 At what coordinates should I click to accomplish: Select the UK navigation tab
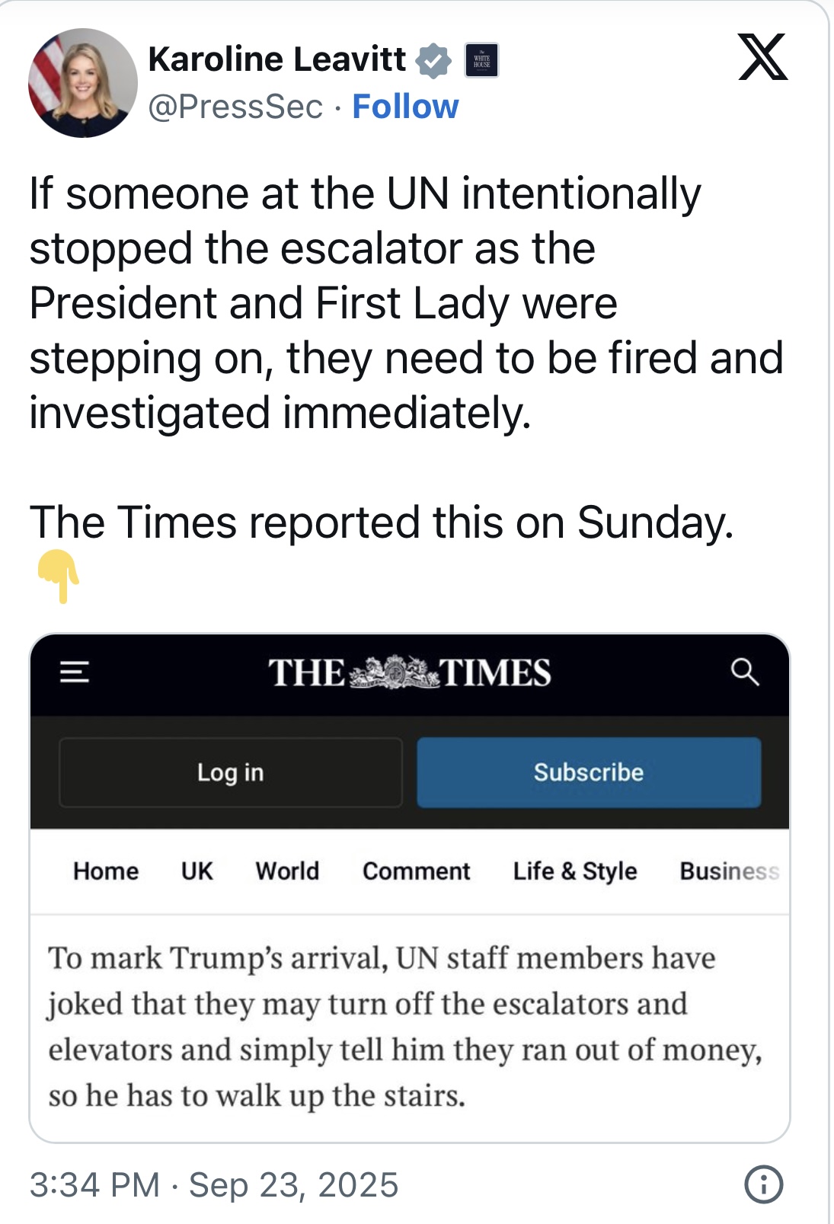[x=197, y=871]
